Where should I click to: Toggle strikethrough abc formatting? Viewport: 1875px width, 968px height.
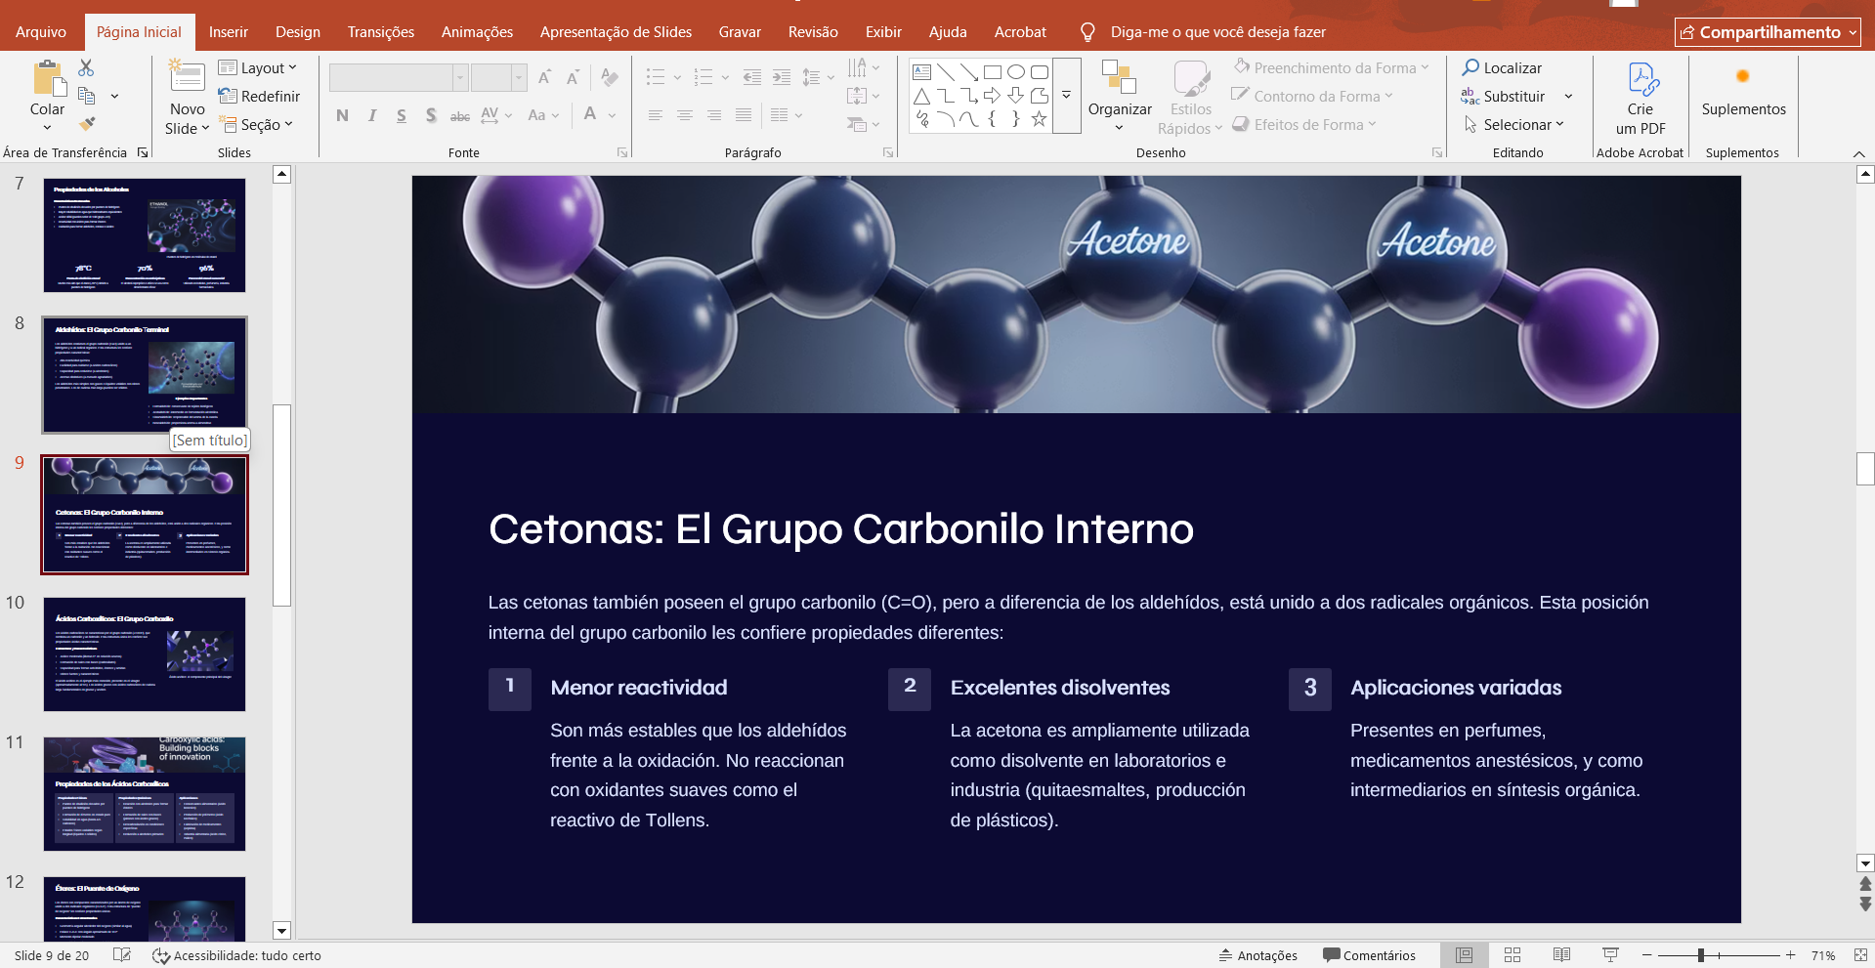click(460, 115)
